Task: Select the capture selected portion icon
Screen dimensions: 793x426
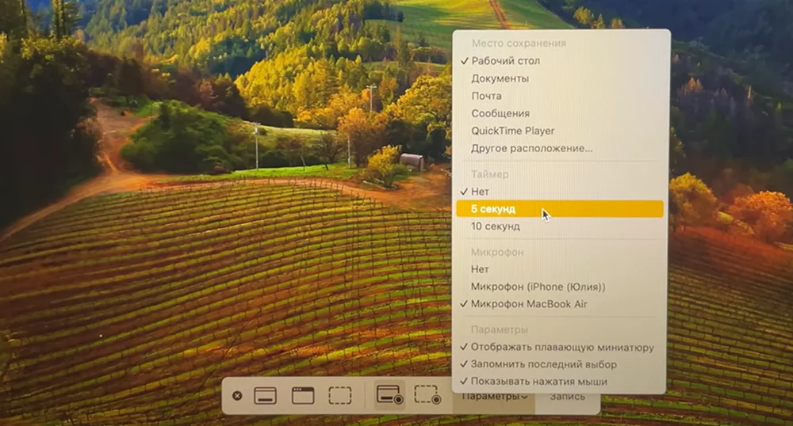Action: tap(340, 395)
